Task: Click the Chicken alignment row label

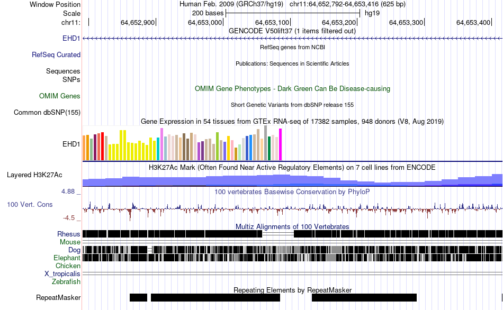Action: coord(68,266)
